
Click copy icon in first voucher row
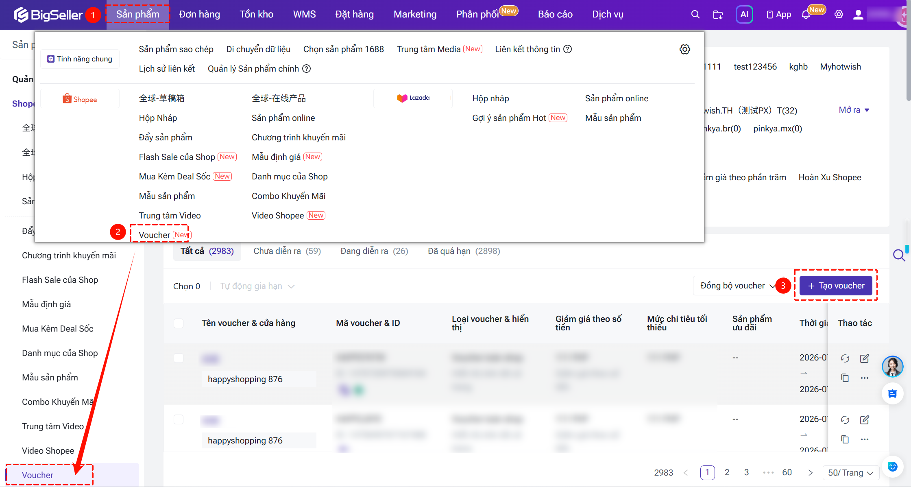845,378
